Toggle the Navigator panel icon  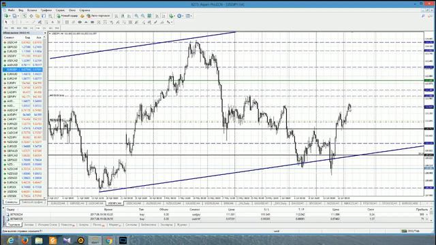(37, 16)
